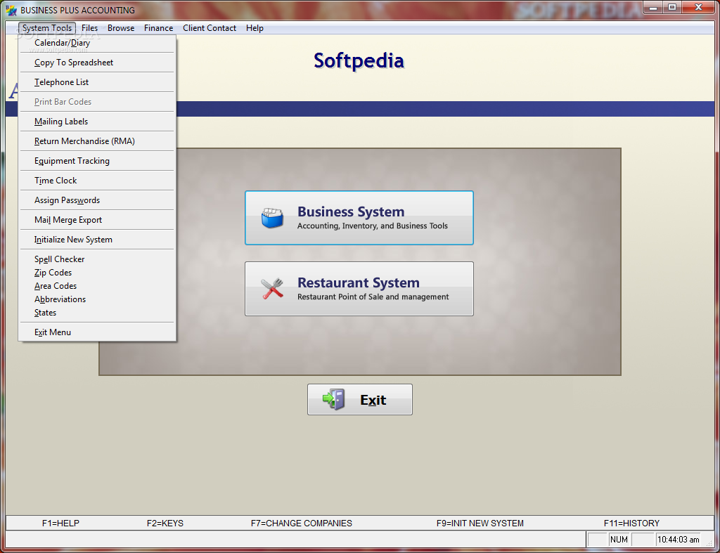This screenshot has width=720, height=553.
Task: Click the Business Plus Accounting title bar icon
Action: pos(11,10)
